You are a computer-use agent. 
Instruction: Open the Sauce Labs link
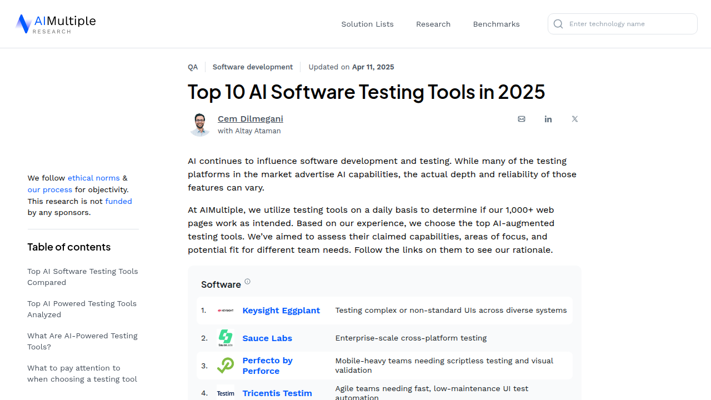(267, 338)
